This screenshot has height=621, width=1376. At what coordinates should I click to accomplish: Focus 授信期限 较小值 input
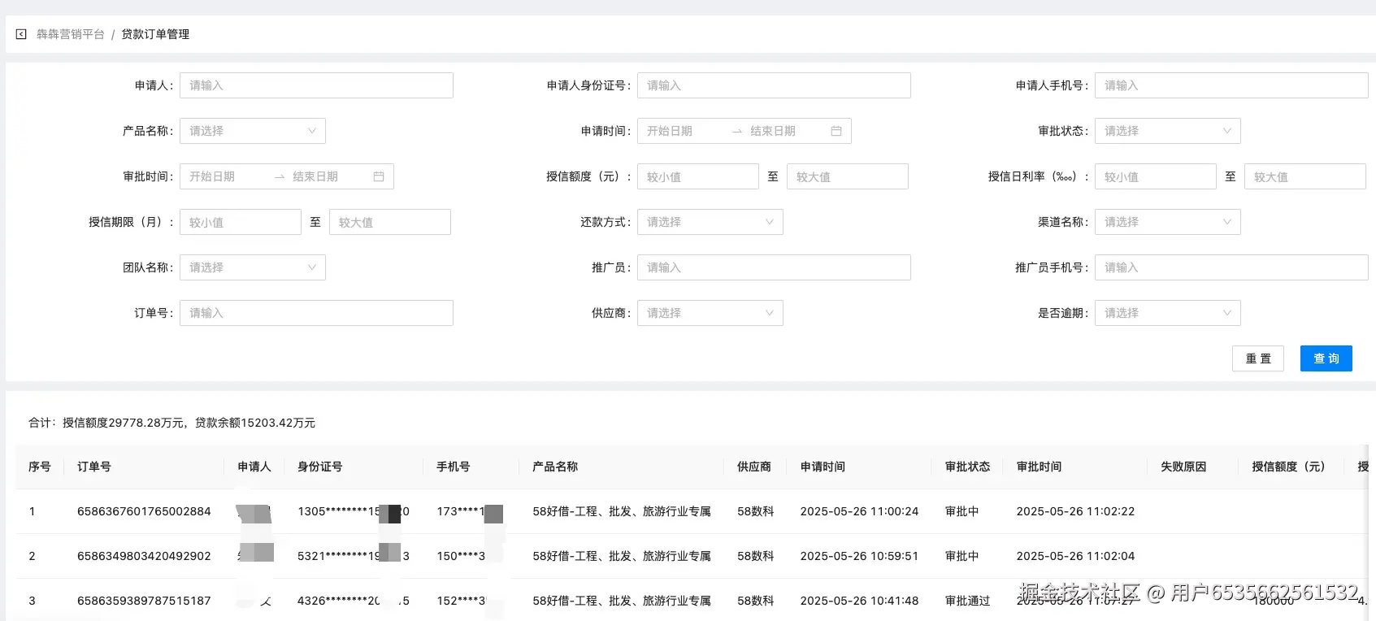[241, 222]
